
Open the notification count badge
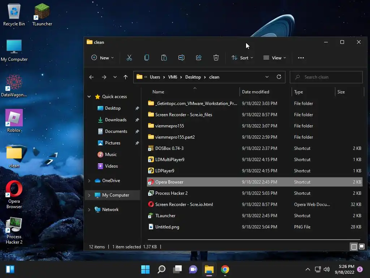pyautogui.click(x=360, y=269)
